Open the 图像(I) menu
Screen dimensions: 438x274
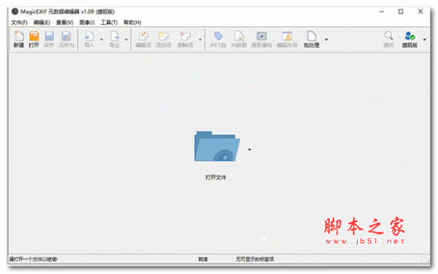(x=87, y=23)
